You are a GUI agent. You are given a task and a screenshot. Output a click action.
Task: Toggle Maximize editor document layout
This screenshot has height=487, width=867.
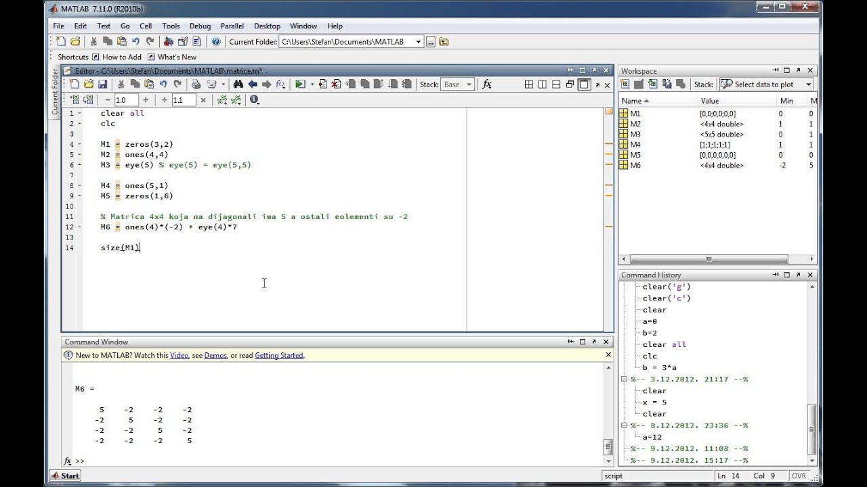point(583,85)
